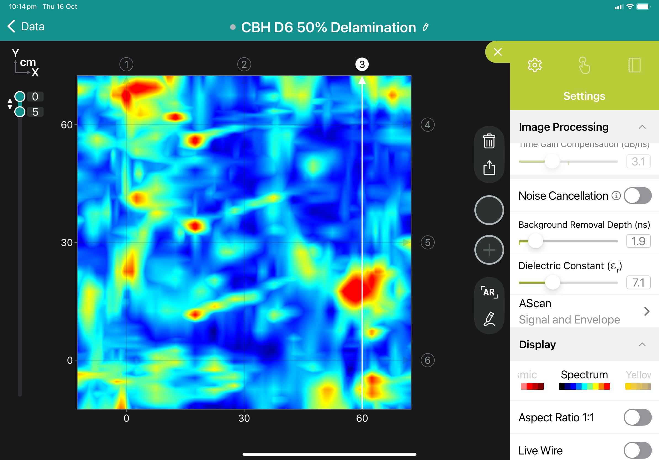This screenshot has width=659, height=460.
Task: Enable the Live Wire toggle
Action: [x=637, y=450]
